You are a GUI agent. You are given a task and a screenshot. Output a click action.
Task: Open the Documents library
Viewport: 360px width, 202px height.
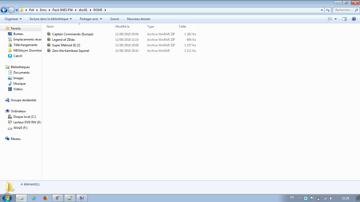point(21,73)
